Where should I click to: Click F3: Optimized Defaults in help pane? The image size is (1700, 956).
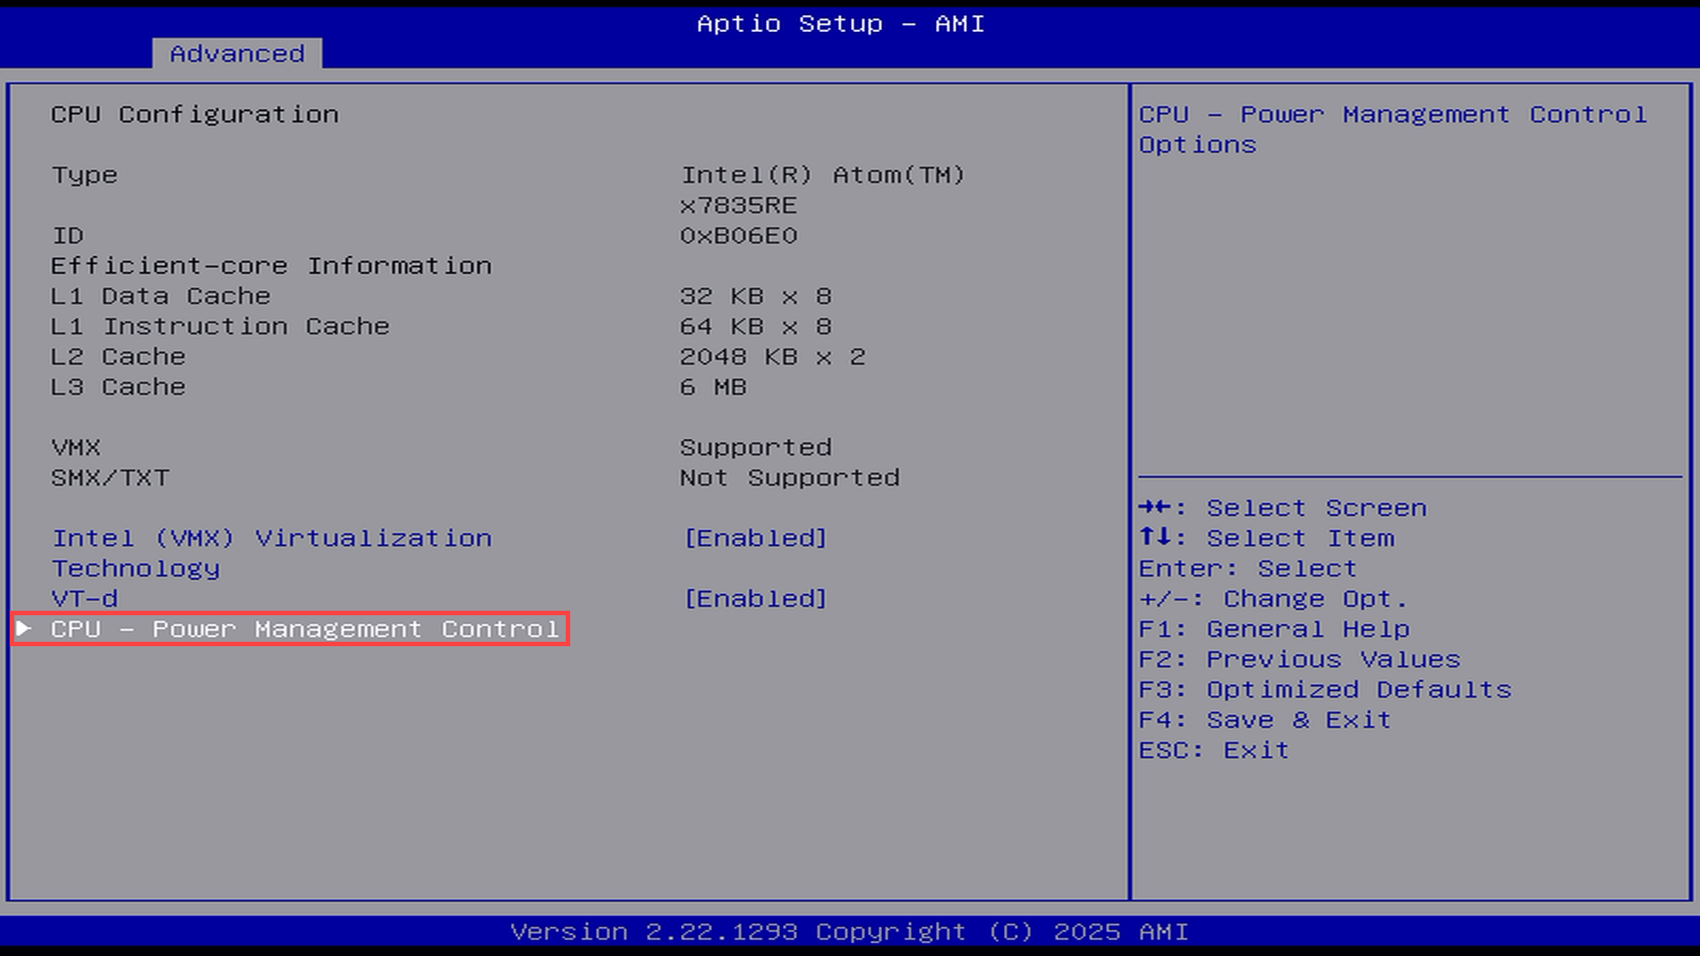point(1325,690)
